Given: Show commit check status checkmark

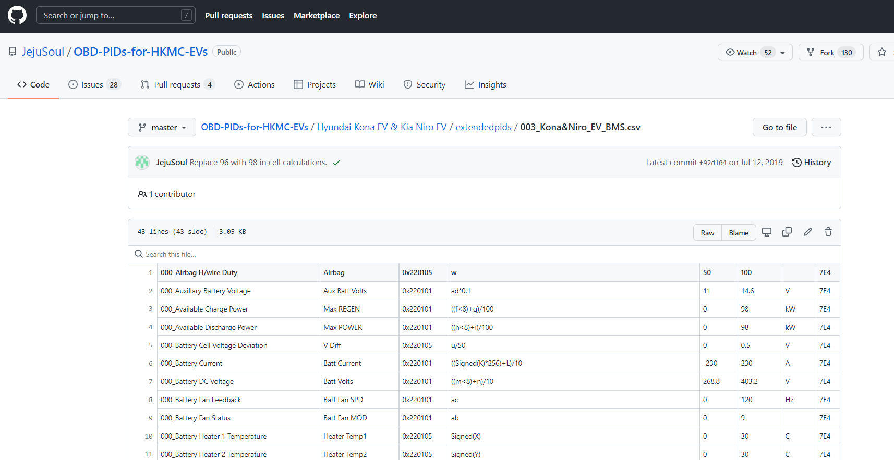Looking at the screenshot, I should [x=336, y=163].
